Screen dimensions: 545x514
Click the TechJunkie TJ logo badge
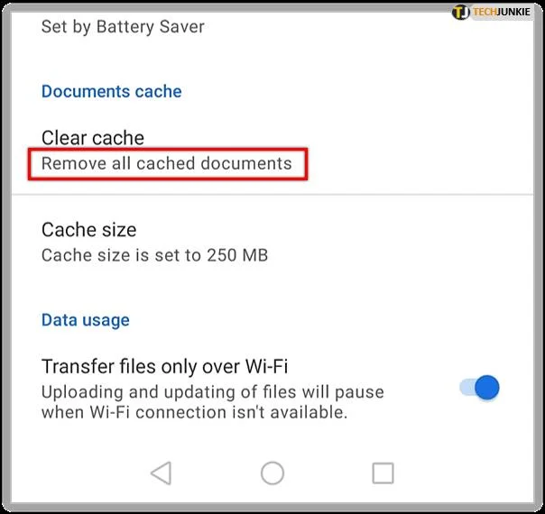coord(461,12)
